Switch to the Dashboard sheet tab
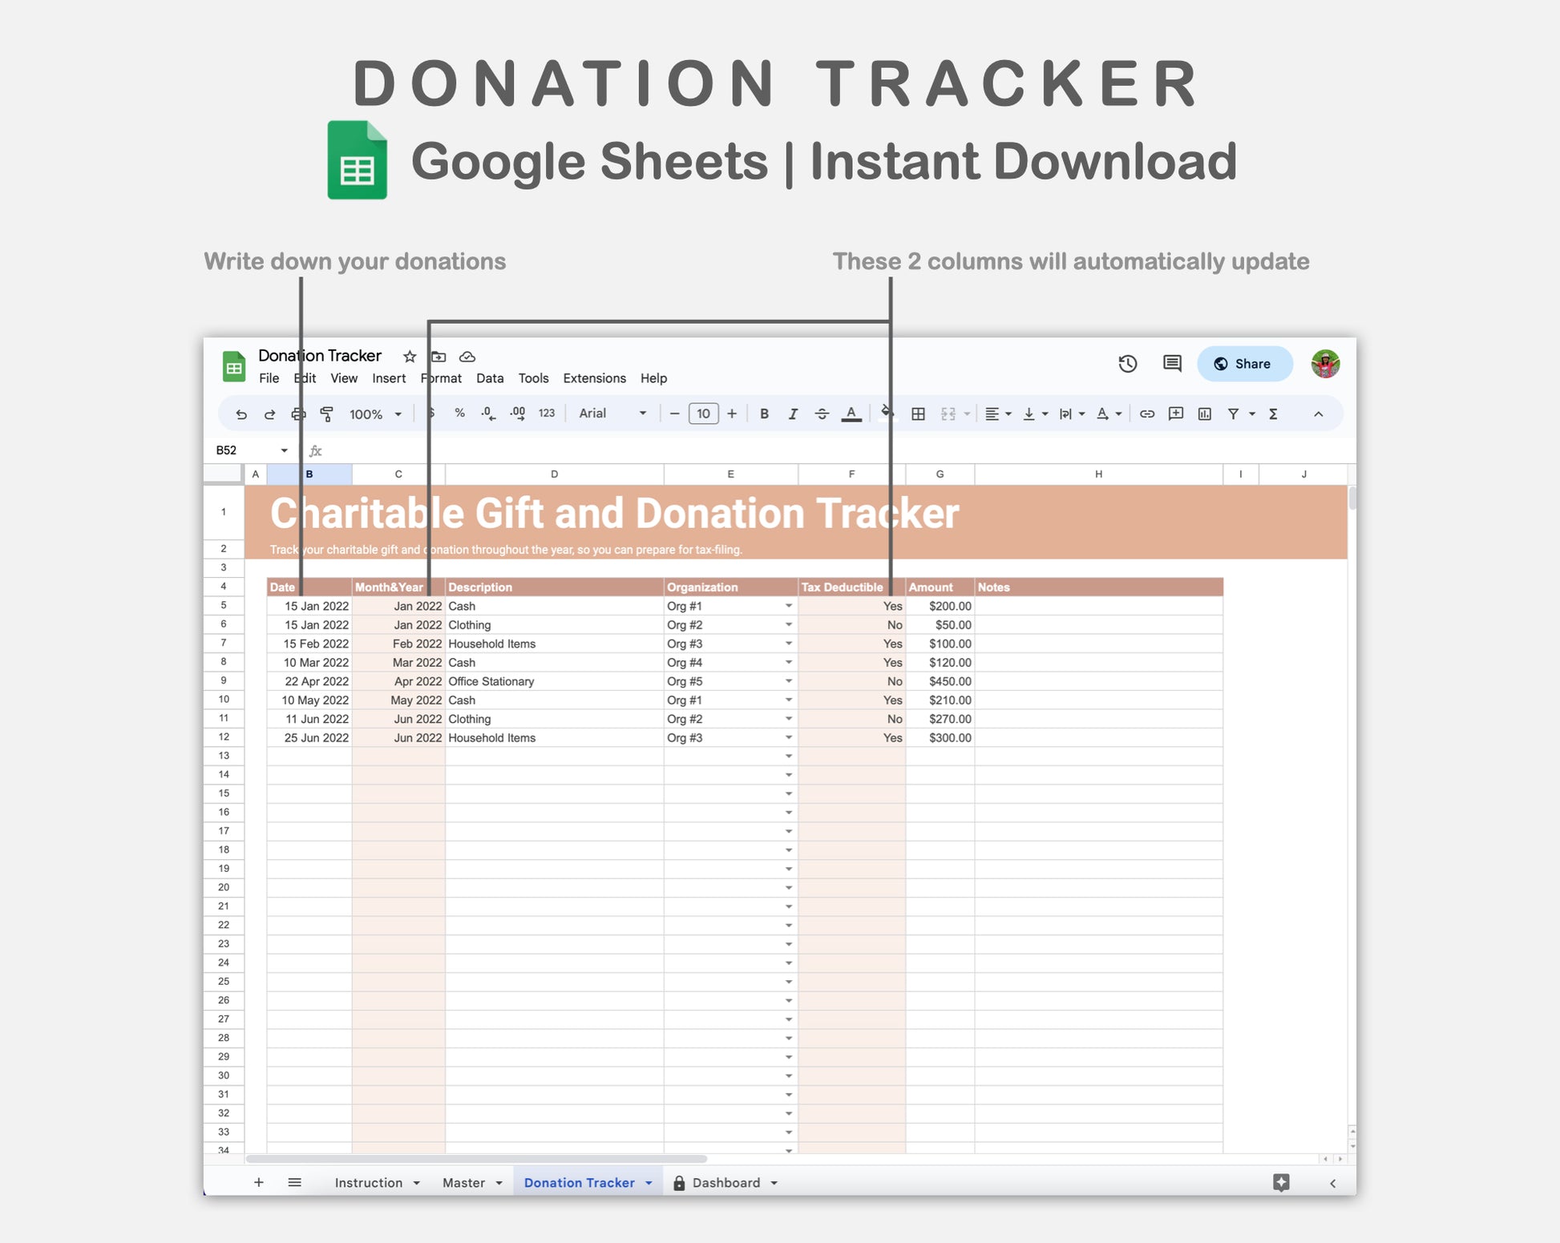Viewport: 1560px width, 1243px height. [x=725, y=1183]
